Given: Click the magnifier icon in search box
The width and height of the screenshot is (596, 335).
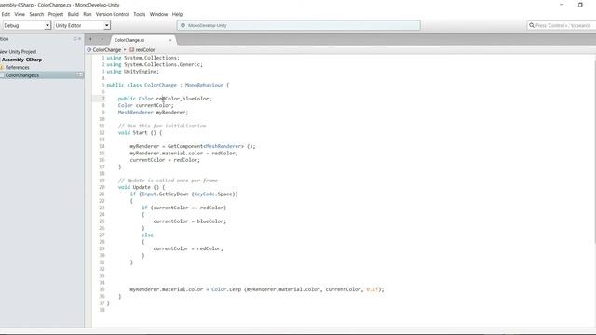Looking at the screenshot, I should 532,25.
